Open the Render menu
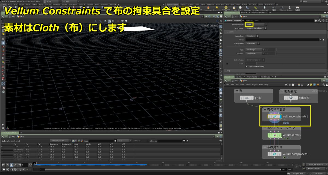This screenshot has width=328, height=175. click(x=13, y=1)
